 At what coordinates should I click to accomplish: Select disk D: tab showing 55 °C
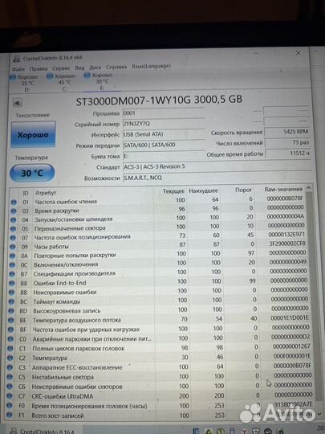(24, 83)
